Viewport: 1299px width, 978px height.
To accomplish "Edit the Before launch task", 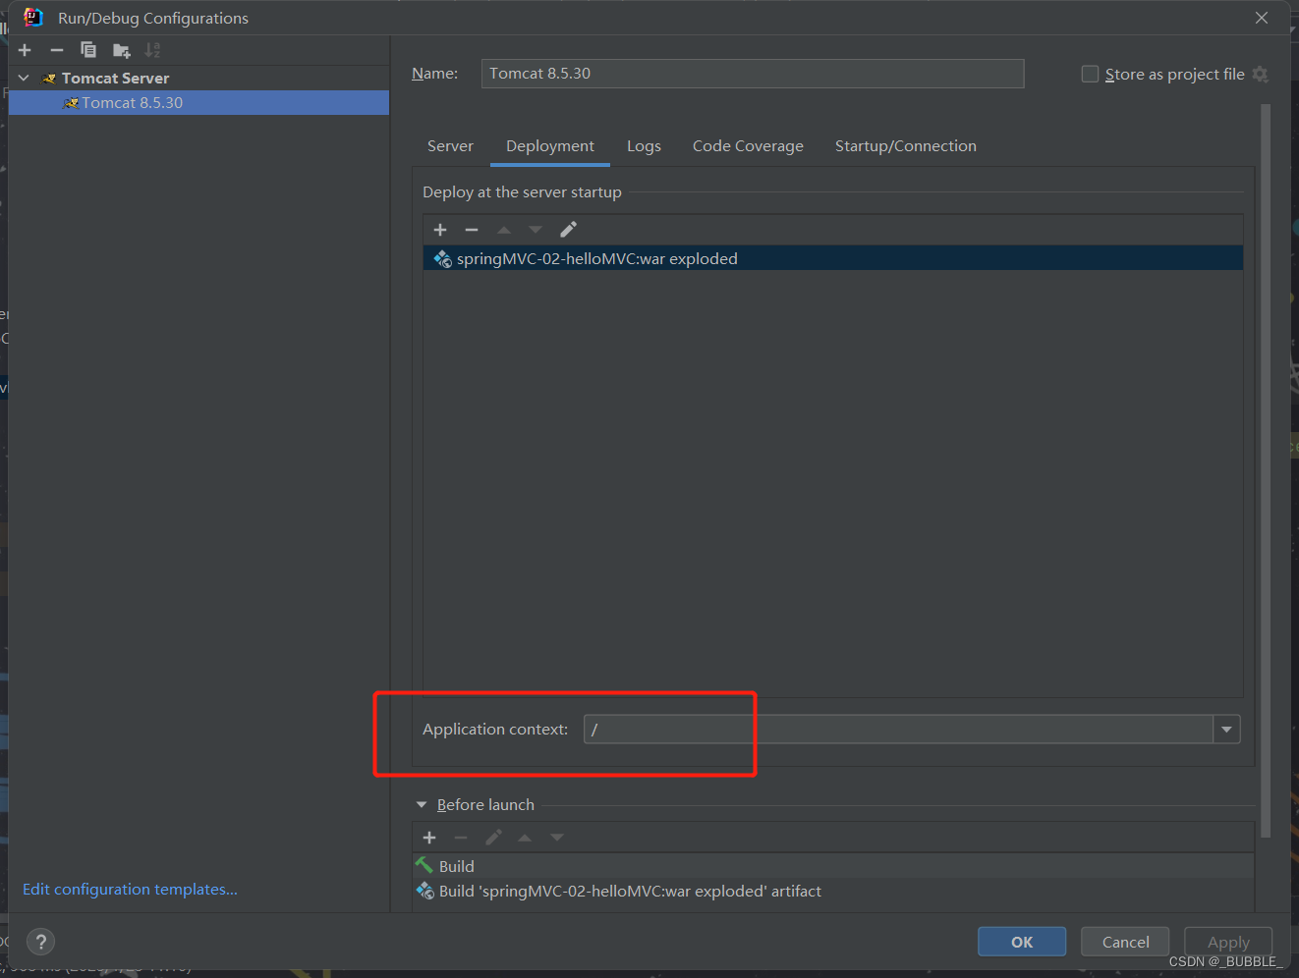I will tap(493, 838).
